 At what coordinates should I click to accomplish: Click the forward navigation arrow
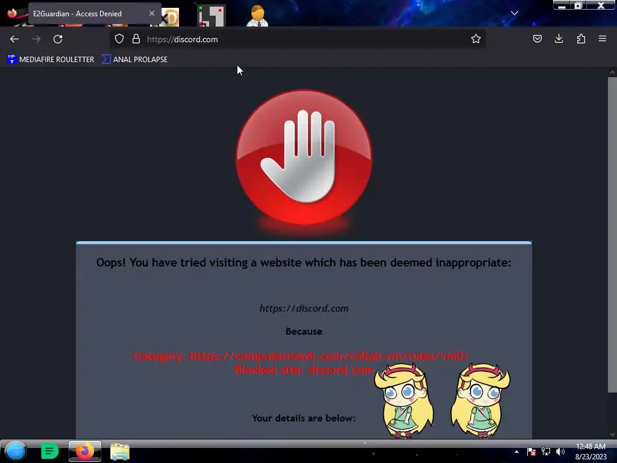[x=36, y=39]
